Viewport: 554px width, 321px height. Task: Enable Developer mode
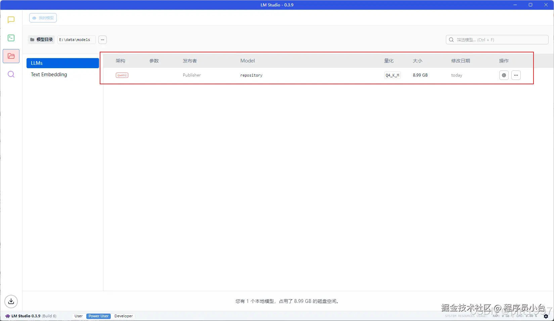(123, 316)
